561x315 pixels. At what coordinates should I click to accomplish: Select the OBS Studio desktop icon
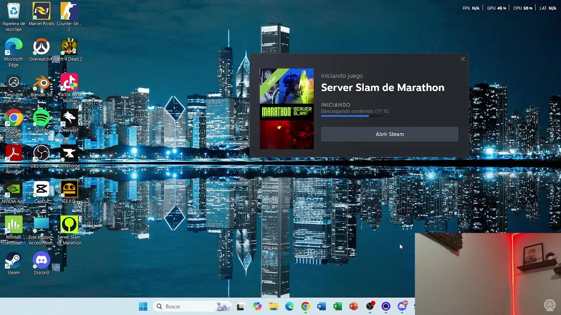pos(41,157)
